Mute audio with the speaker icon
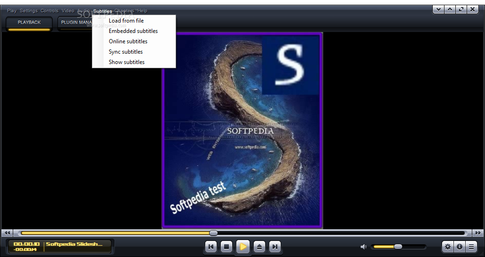The width and height of the screenshot is (485, 257). click(364, 247)
